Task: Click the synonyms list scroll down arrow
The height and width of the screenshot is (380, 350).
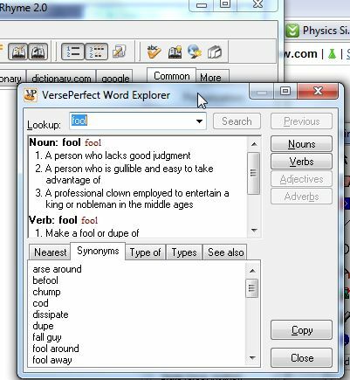Action: pos(252,357)
